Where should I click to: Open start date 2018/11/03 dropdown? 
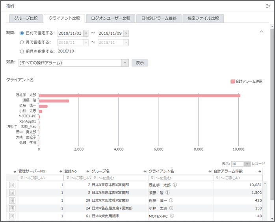[86, 33]
